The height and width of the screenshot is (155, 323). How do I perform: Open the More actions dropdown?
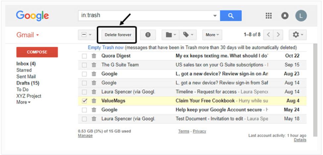point(212,35)
